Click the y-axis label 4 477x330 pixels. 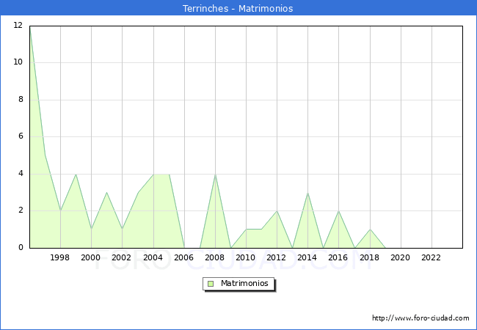21,174
